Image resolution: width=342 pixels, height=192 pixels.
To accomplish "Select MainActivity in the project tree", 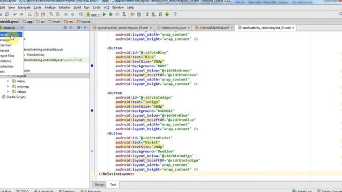I will click(x=35, y=54).
